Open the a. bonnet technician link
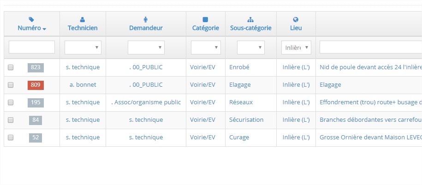 point(83,85)
